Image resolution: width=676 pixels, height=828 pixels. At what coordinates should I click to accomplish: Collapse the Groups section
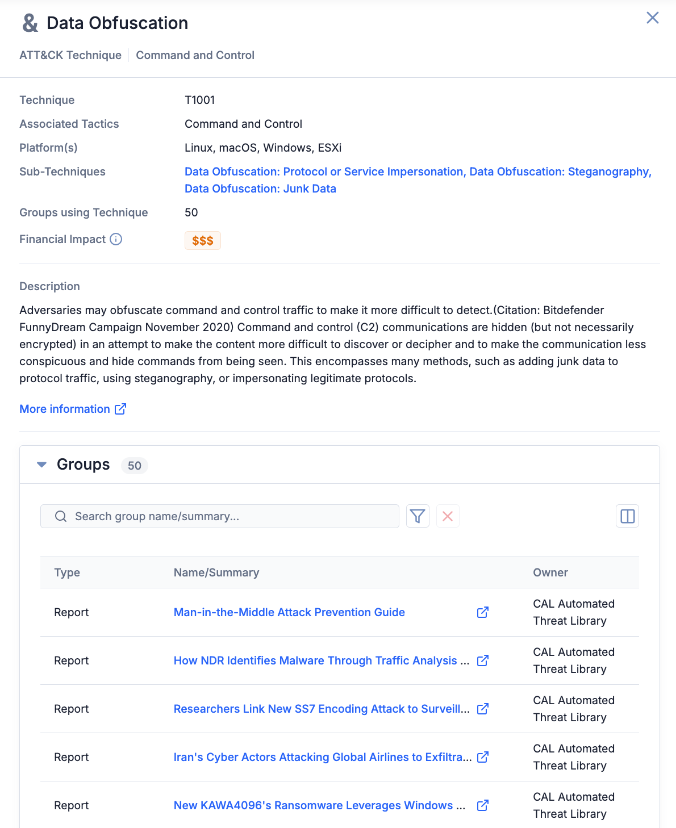coord(41,465)
